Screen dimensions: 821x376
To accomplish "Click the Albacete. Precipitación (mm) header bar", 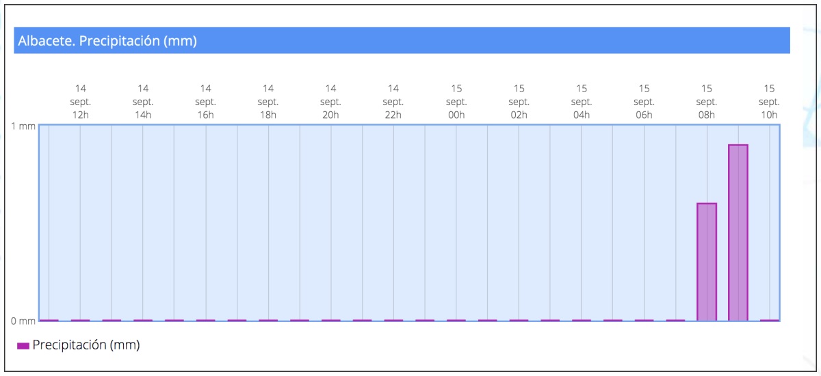I will [x=402, y=40].
